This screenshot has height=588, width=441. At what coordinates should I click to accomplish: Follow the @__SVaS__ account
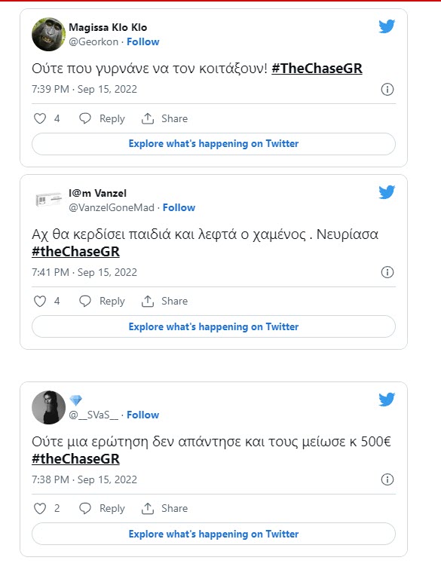143,415
